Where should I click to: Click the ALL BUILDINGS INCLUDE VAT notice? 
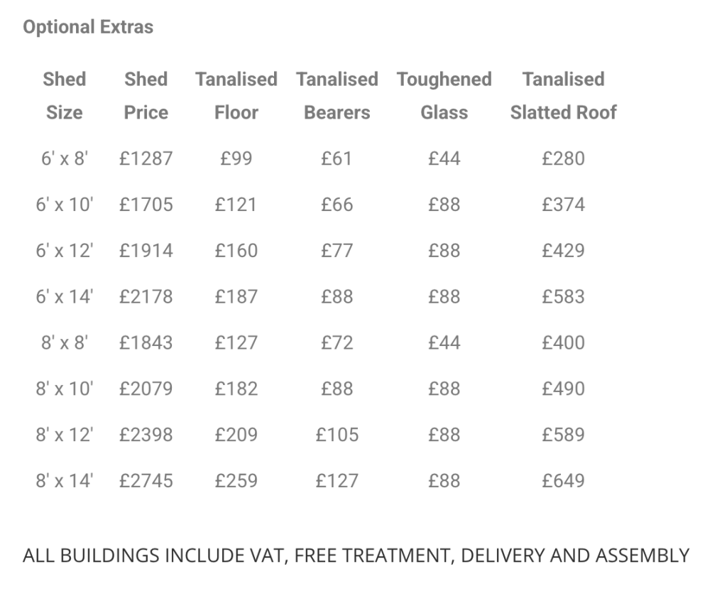pos(356,556)
